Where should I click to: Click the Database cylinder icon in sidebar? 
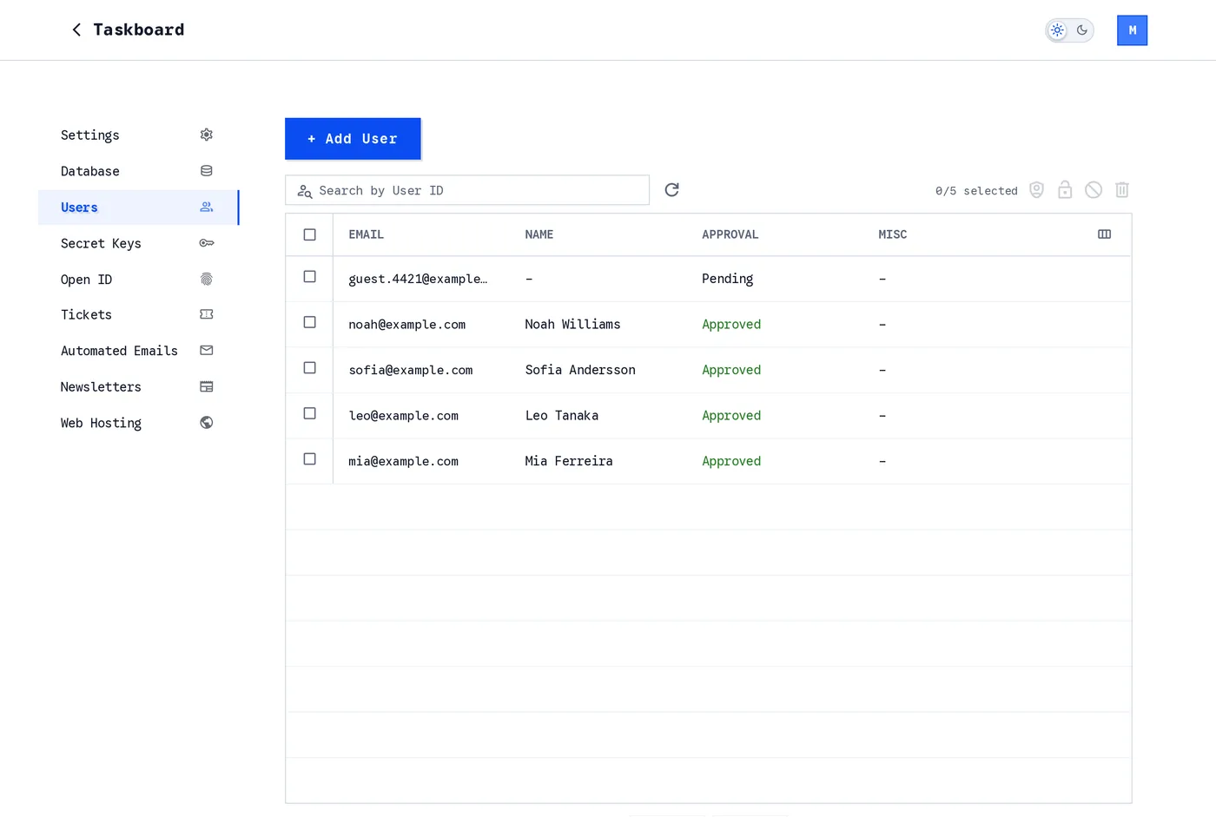tap(207, 171)
